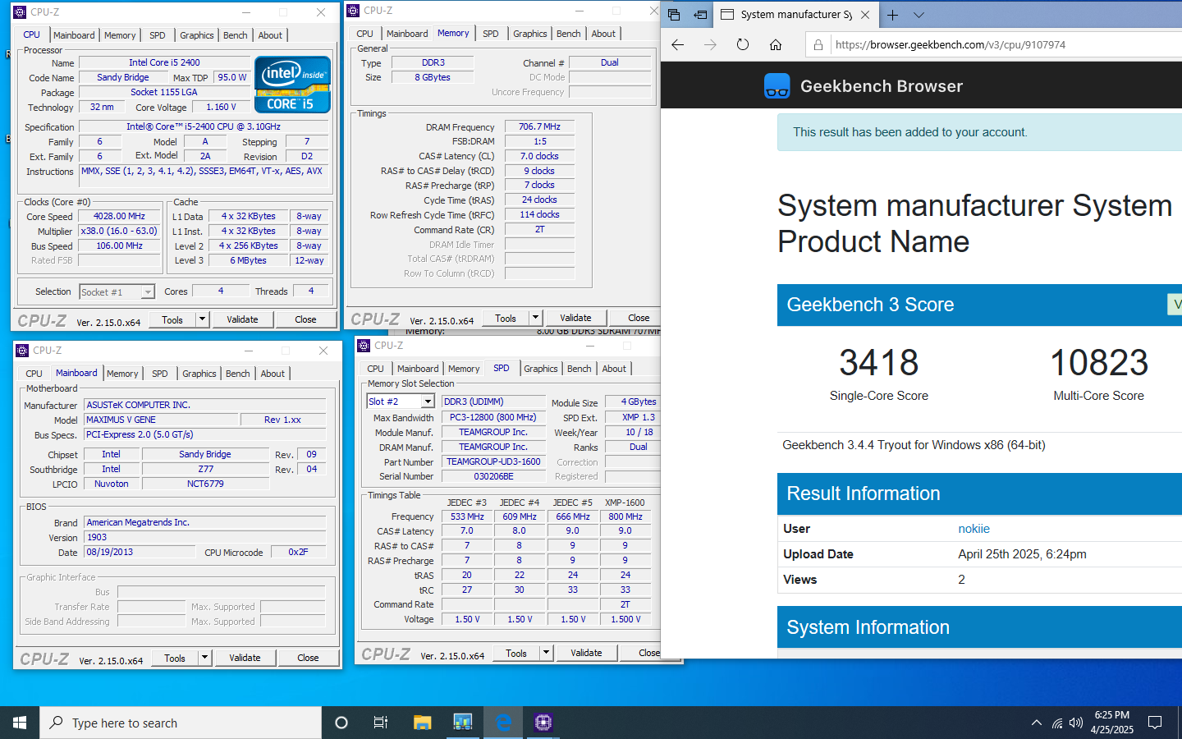1182x739 pixels.
Task: Click Validate in the CPU-Z CPU window
Action: tap(242, 319)
